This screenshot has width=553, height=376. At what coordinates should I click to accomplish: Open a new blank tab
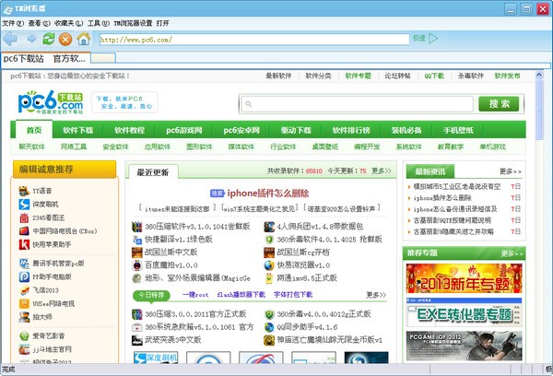tap(103, 59)
